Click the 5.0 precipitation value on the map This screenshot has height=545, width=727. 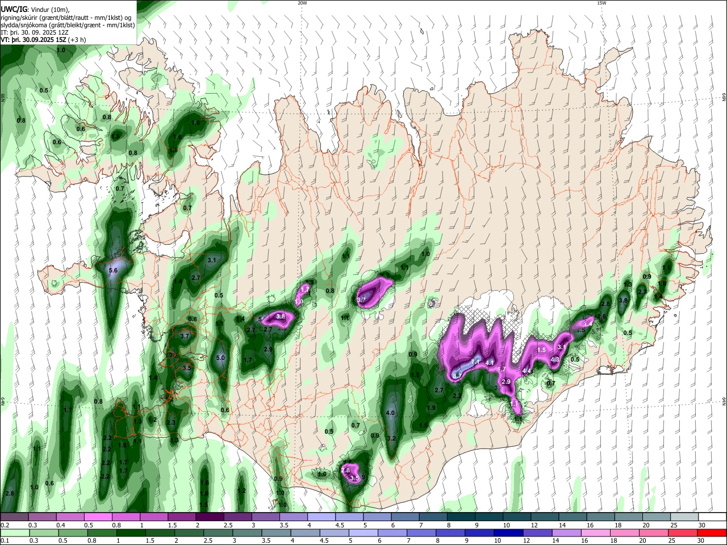pos(221,358)
